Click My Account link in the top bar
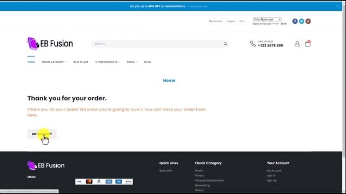 tap(216, 21)
